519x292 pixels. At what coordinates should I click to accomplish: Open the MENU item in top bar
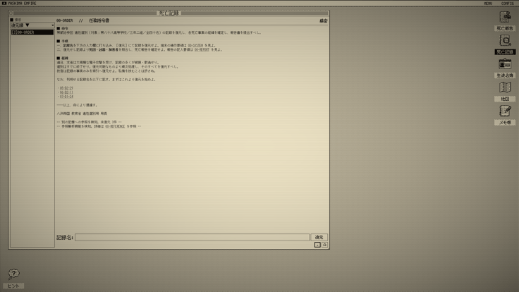(488, 4)
